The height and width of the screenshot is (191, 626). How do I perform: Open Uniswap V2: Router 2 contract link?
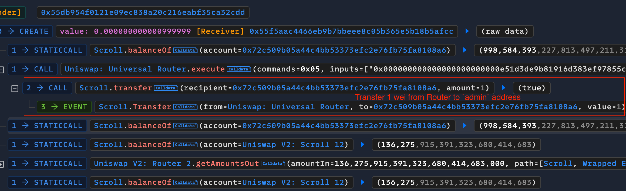(x=142, y=163)
